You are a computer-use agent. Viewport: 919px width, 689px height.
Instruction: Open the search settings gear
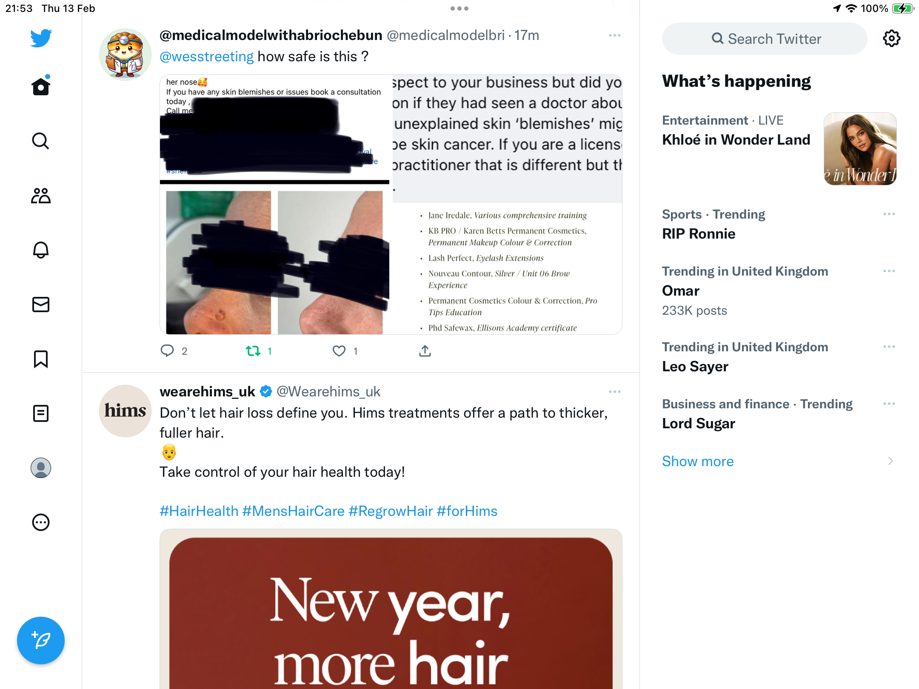tap(891, 39)
